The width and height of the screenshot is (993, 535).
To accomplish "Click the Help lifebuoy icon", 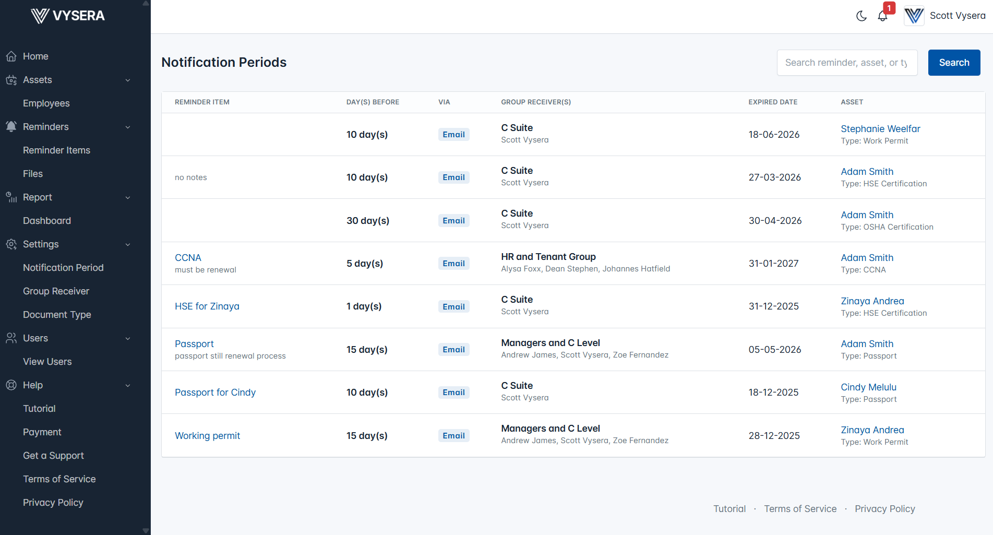I will coord(11,385).
